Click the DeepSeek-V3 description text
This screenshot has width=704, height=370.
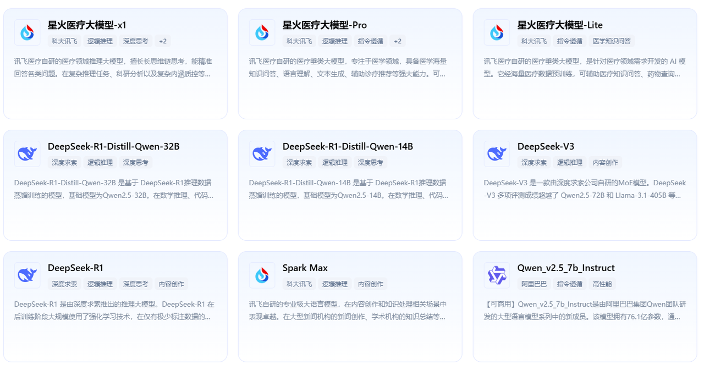pos(585,189)
